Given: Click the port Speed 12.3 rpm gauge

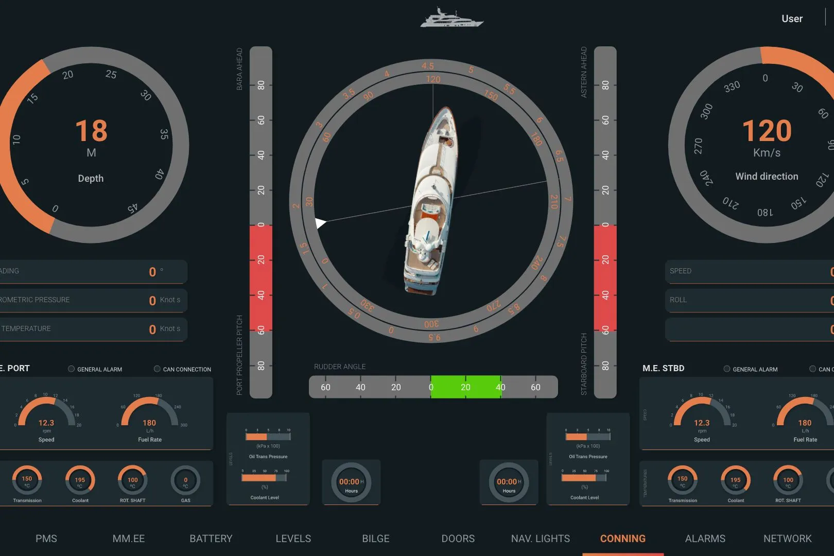Looking at the screenshot, I should [x=46, y=418].
